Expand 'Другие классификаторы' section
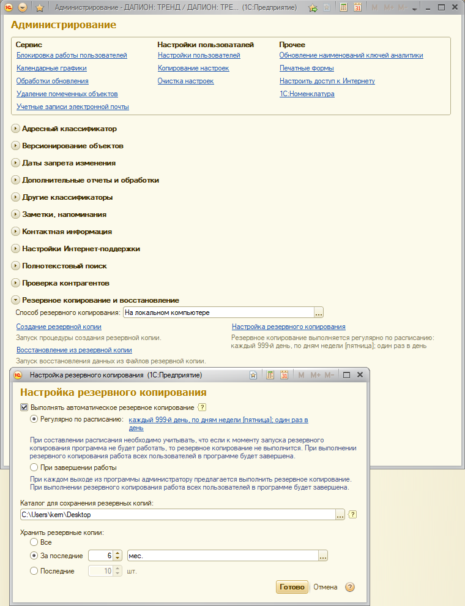This screenshot has height=606, width=465. 15,197
